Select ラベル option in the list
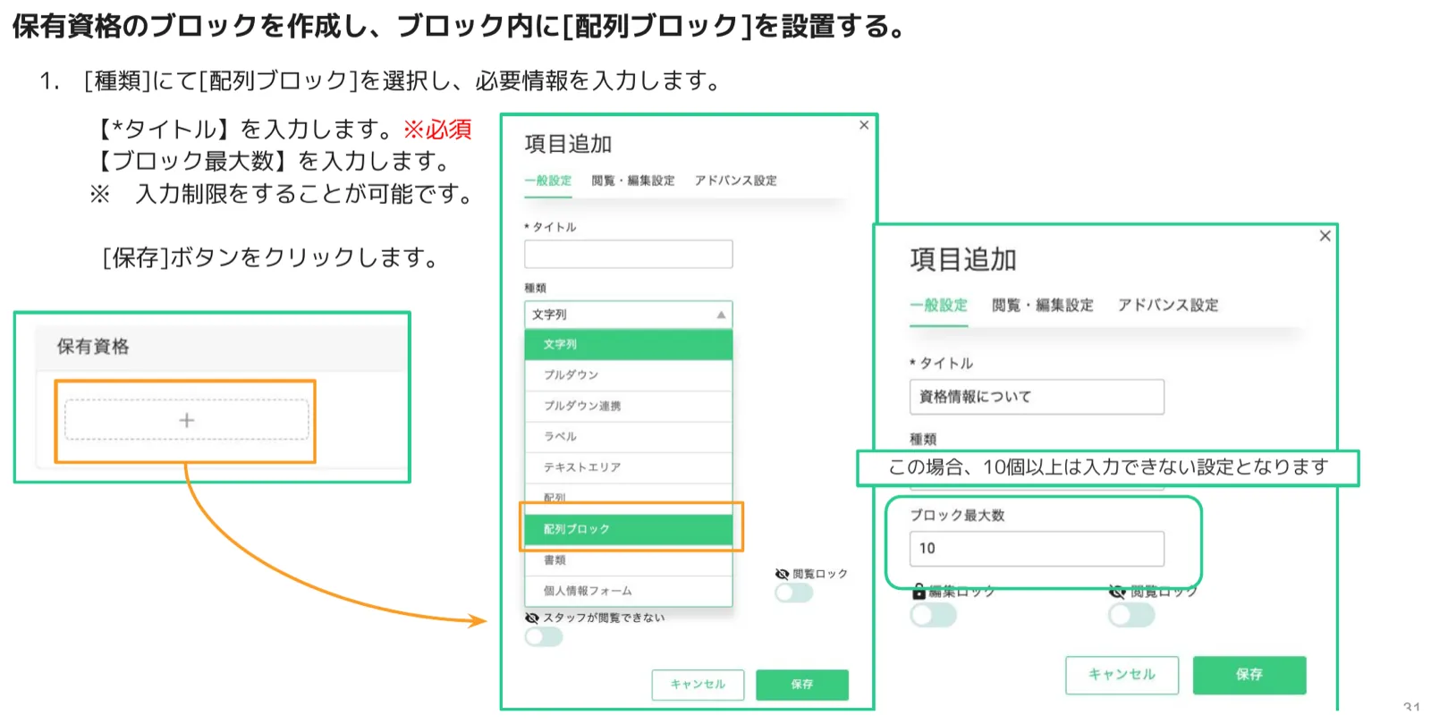1431x723 pixels. (x=629, y=437)
